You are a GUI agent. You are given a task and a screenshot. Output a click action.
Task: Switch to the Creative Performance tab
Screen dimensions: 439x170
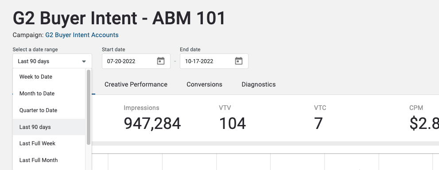tap(136, 84)
